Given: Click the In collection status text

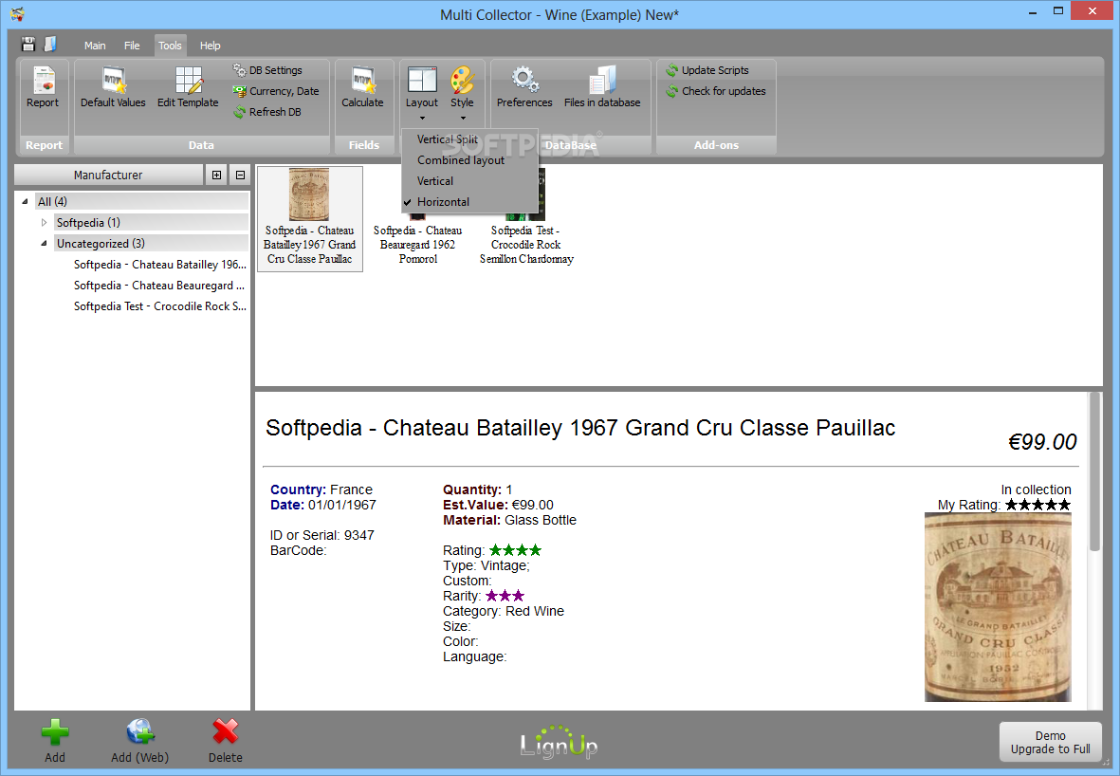Looking at the screenshot, I should [x=1036, y=490].
